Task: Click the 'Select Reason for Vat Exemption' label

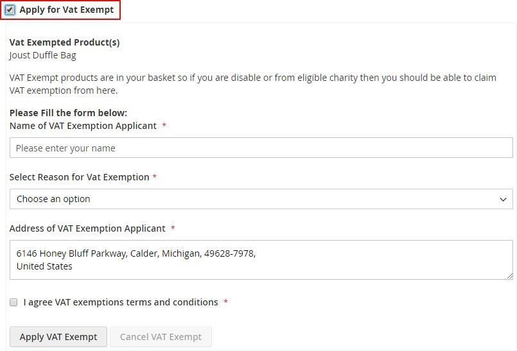Action: 79,177
